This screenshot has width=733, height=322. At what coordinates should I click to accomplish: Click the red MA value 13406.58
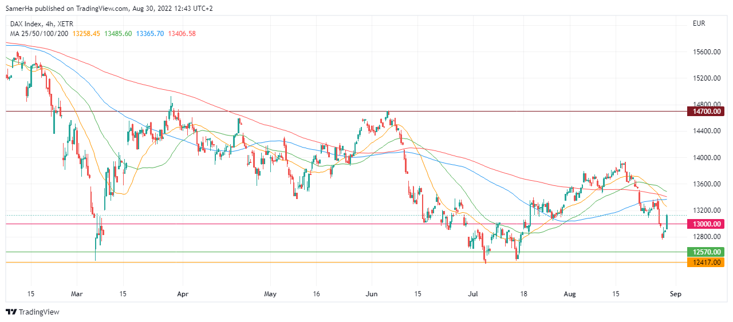(182, 34)
